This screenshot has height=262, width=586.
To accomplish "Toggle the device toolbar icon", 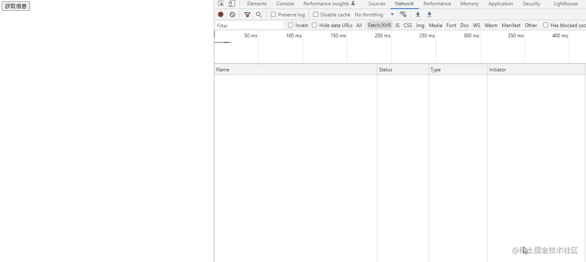I will pyautogui.click(x=232, y=4).
